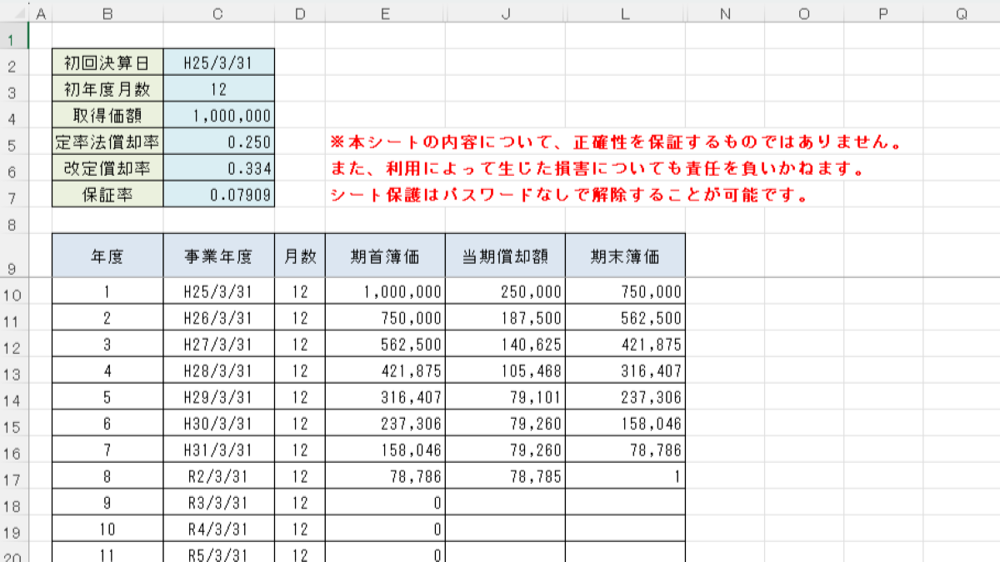
Task: Click the 改定償却率 value 0.334
Action: 218,169
